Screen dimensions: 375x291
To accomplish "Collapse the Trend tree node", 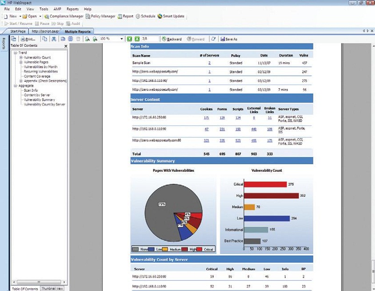I will [15, 53].
